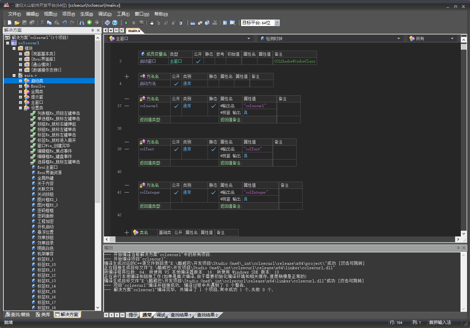The width and height of the screenshot is (470, 328).
Task: Click the Cut scissors icon
Action: (42, 23)
